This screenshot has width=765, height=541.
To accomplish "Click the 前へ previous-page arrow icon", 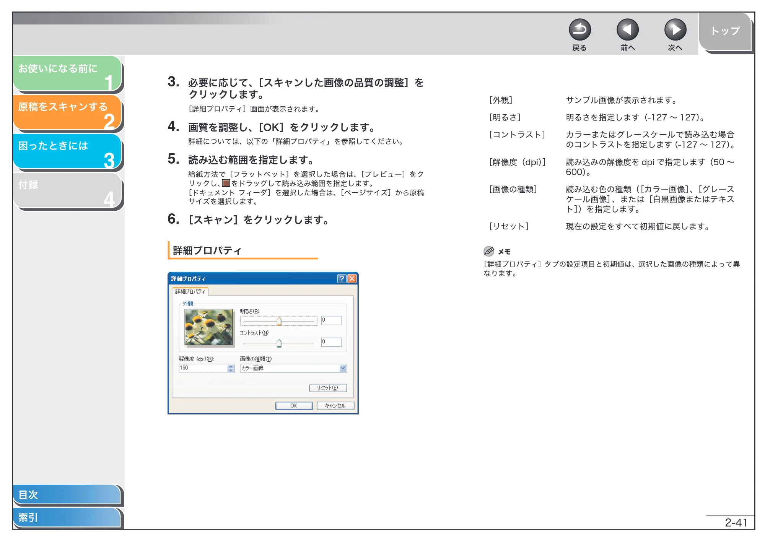I will (627, 29).
